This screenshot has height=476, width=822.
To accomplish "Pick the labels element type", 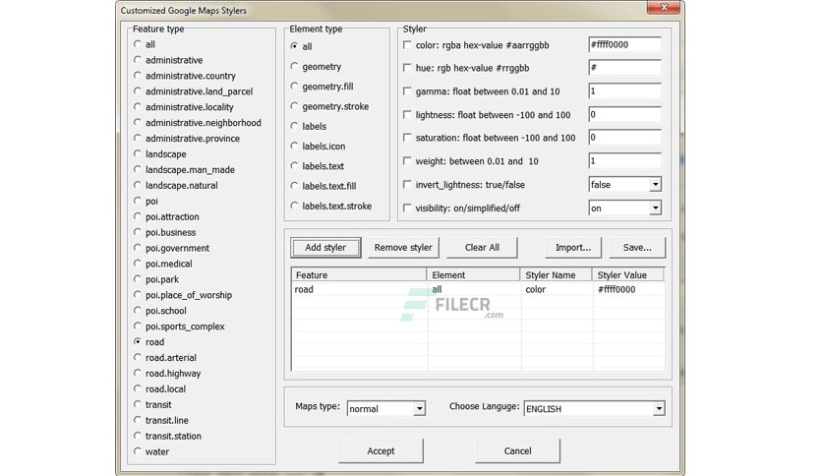I will [x=294, y=126].
